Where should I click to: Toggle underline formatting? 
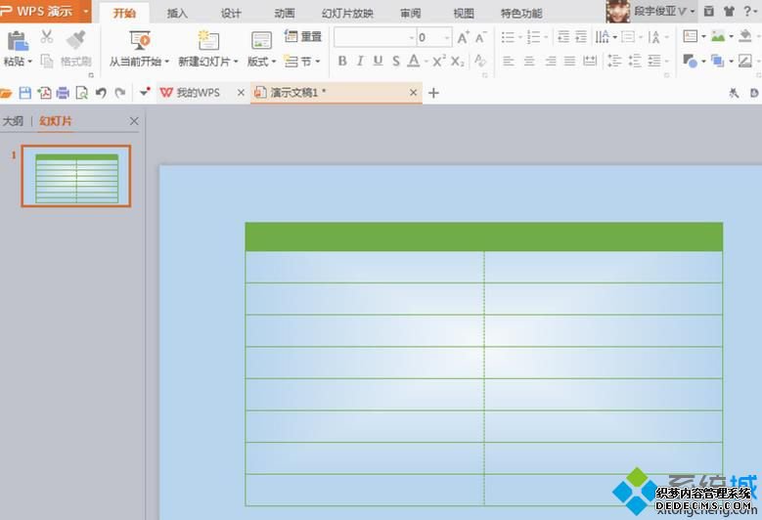click(x=378, y=61)
